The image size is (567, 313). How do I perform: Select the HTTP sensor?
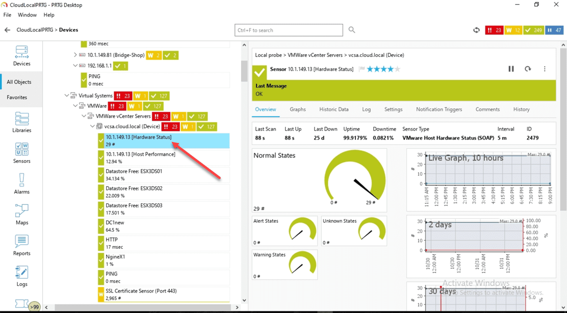(164, 243)
